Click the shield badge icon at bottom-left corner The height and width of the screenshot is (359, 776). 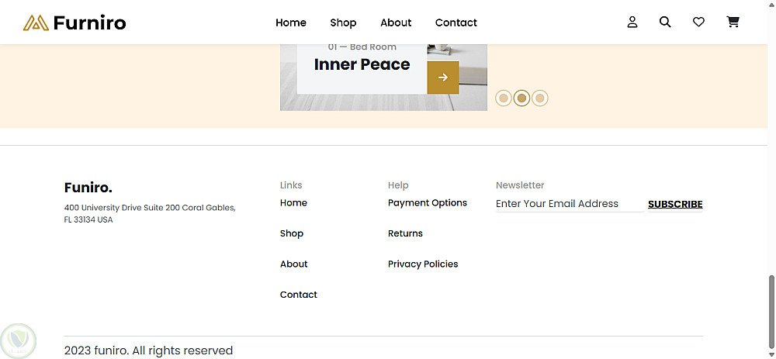point(17,339)
